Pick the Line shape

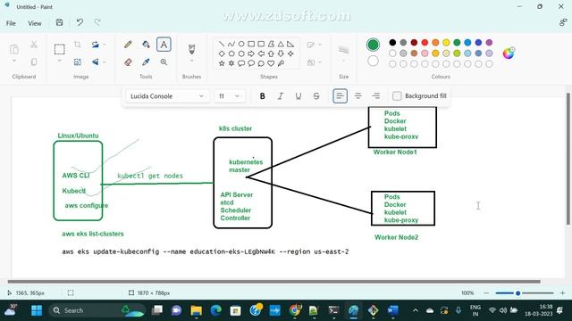click(x=222, y=44)
